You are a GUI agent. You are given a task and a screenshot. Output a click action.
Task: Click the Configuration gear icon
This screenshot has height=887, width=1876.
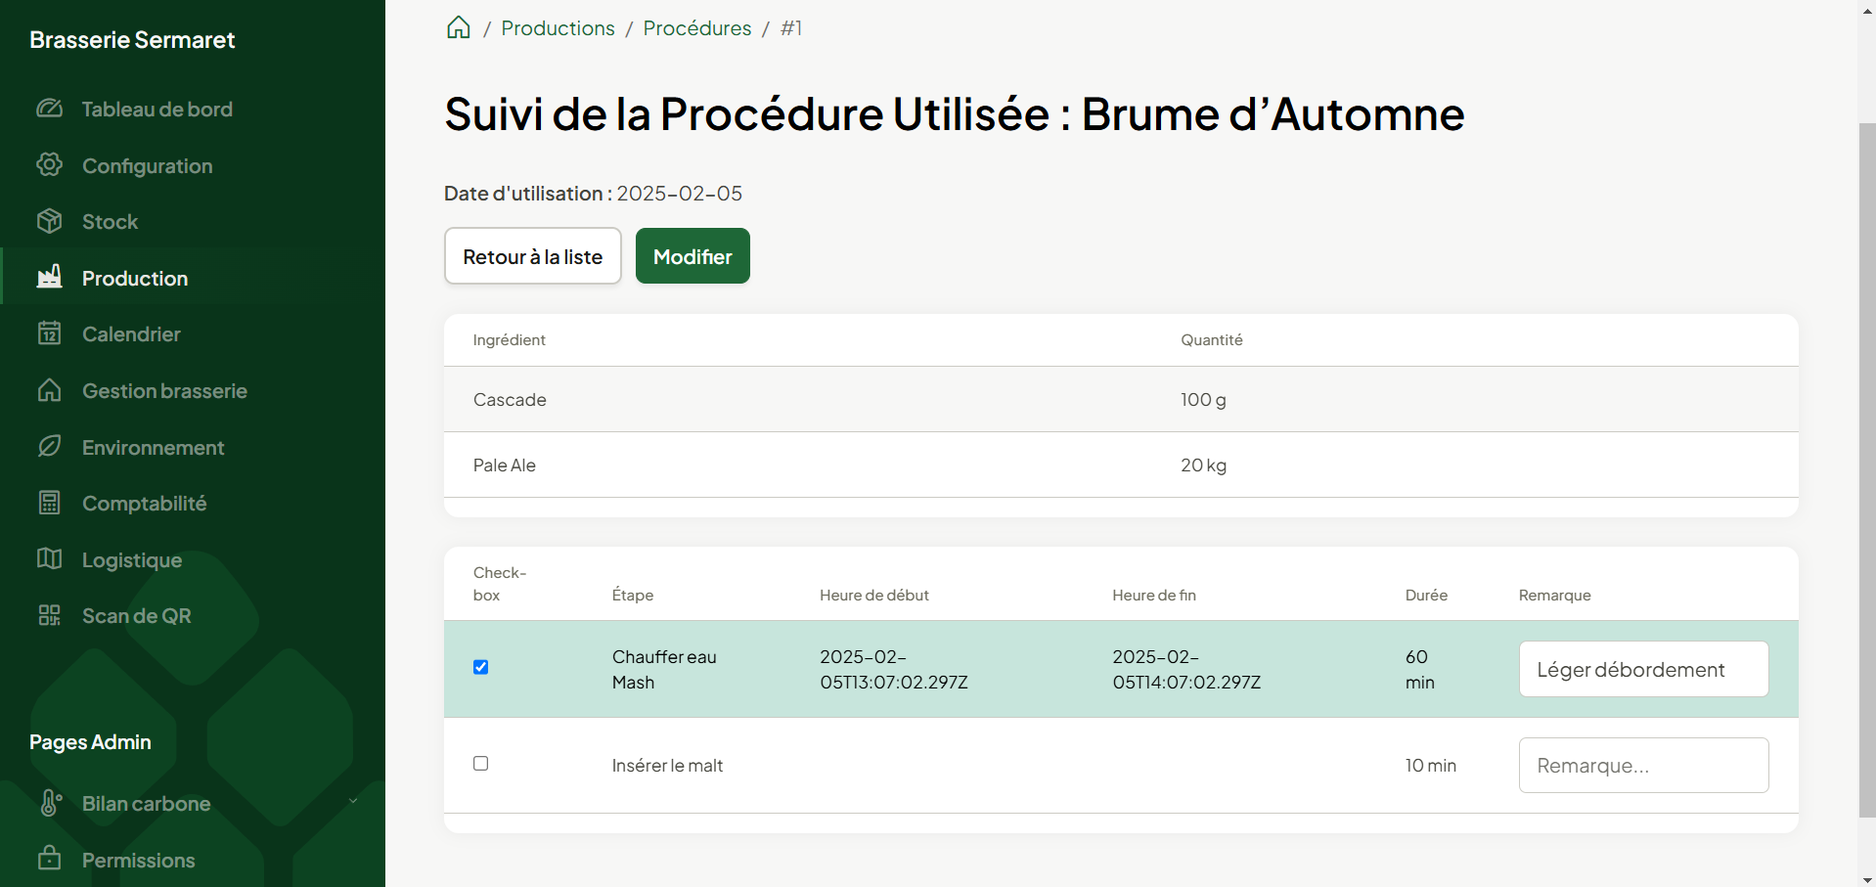(50, 164)
